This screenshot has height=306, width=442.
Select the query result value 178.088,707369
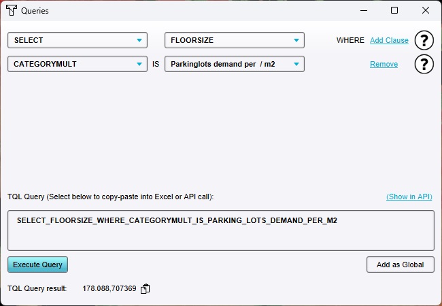tap(109, 288)
